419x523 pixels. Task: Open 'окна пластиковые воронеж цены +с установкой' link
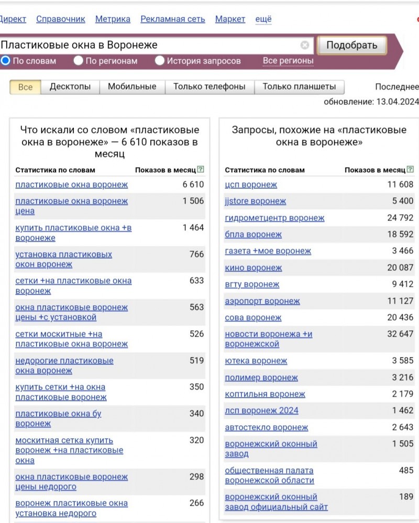point(71,312)
